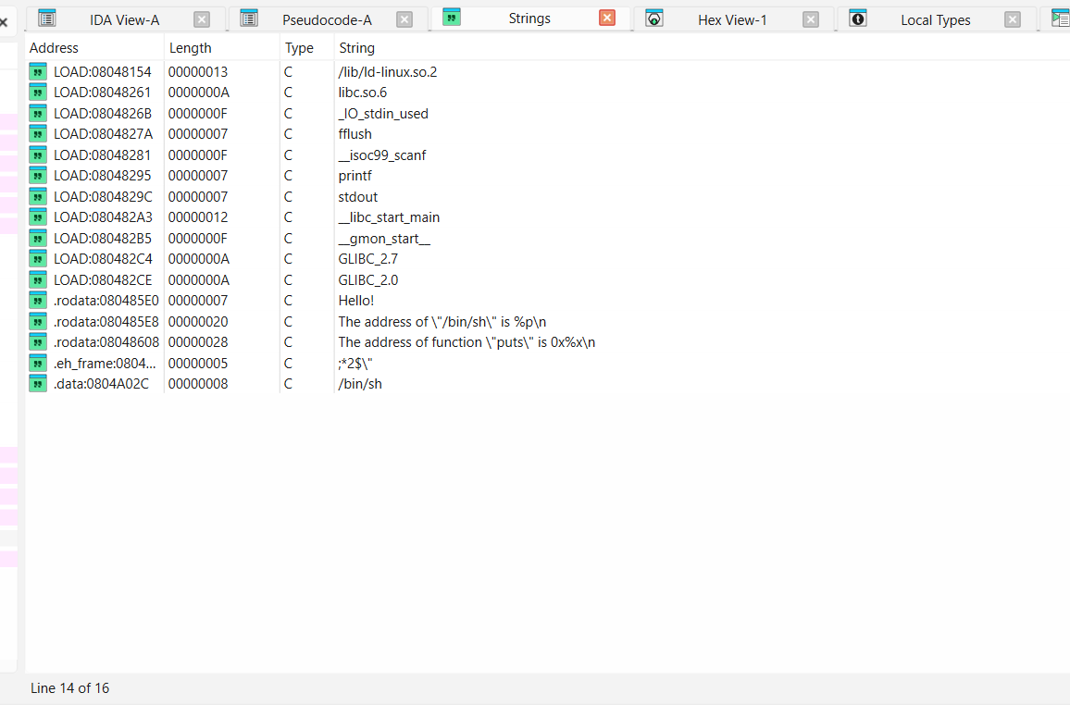Click the Strings tab quote icon
Viewport: 1070px width, 705px height.
[452, 17]
